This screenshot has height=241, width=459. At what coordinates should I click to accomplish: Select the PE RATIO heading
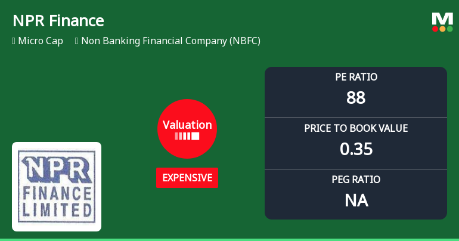pos(356,77)
